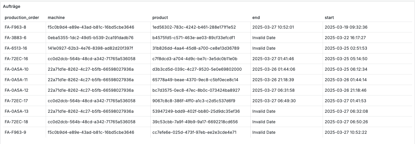Click the start column header
The width and height of the screenshot is (415, 144).
click(x=329, y=18)
